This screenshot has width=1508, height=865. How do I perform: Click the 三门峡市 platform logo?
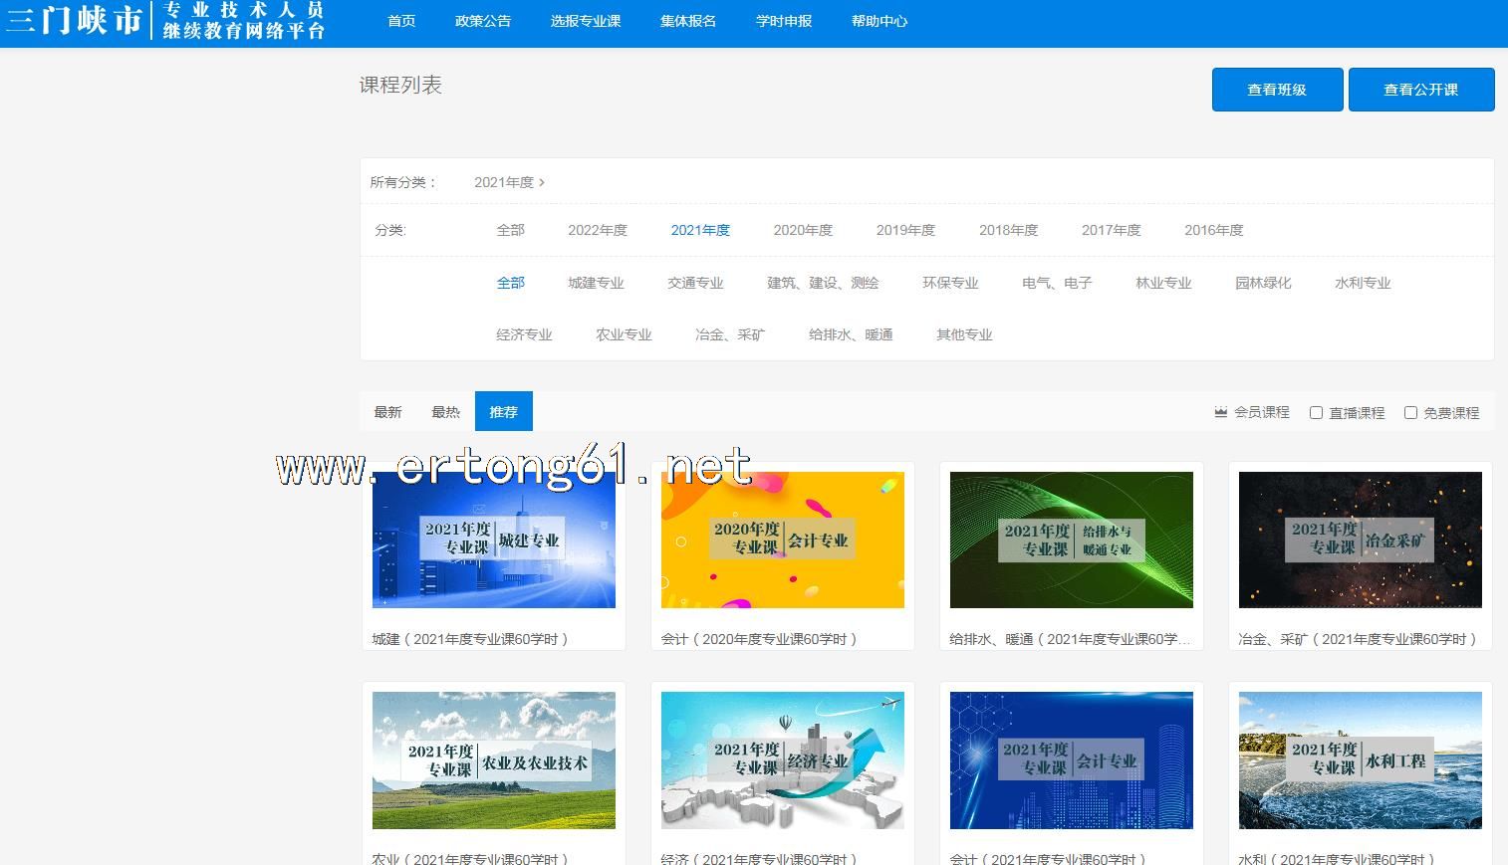164,20
